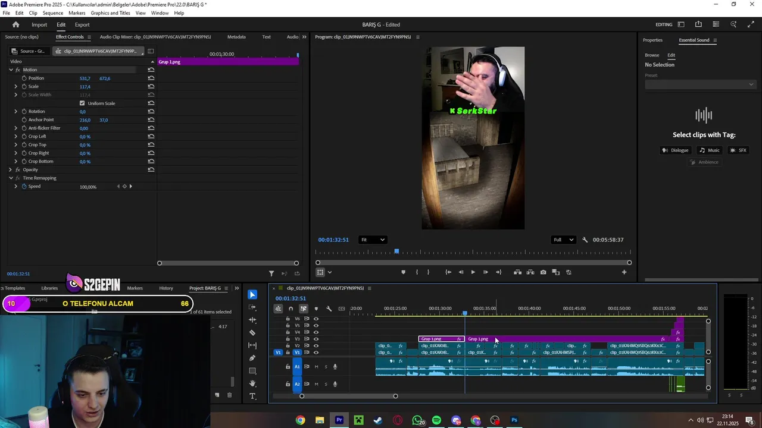Open the Fit zoom level dropdown
This screenshot has width=762, height=428.
[373, 240]
